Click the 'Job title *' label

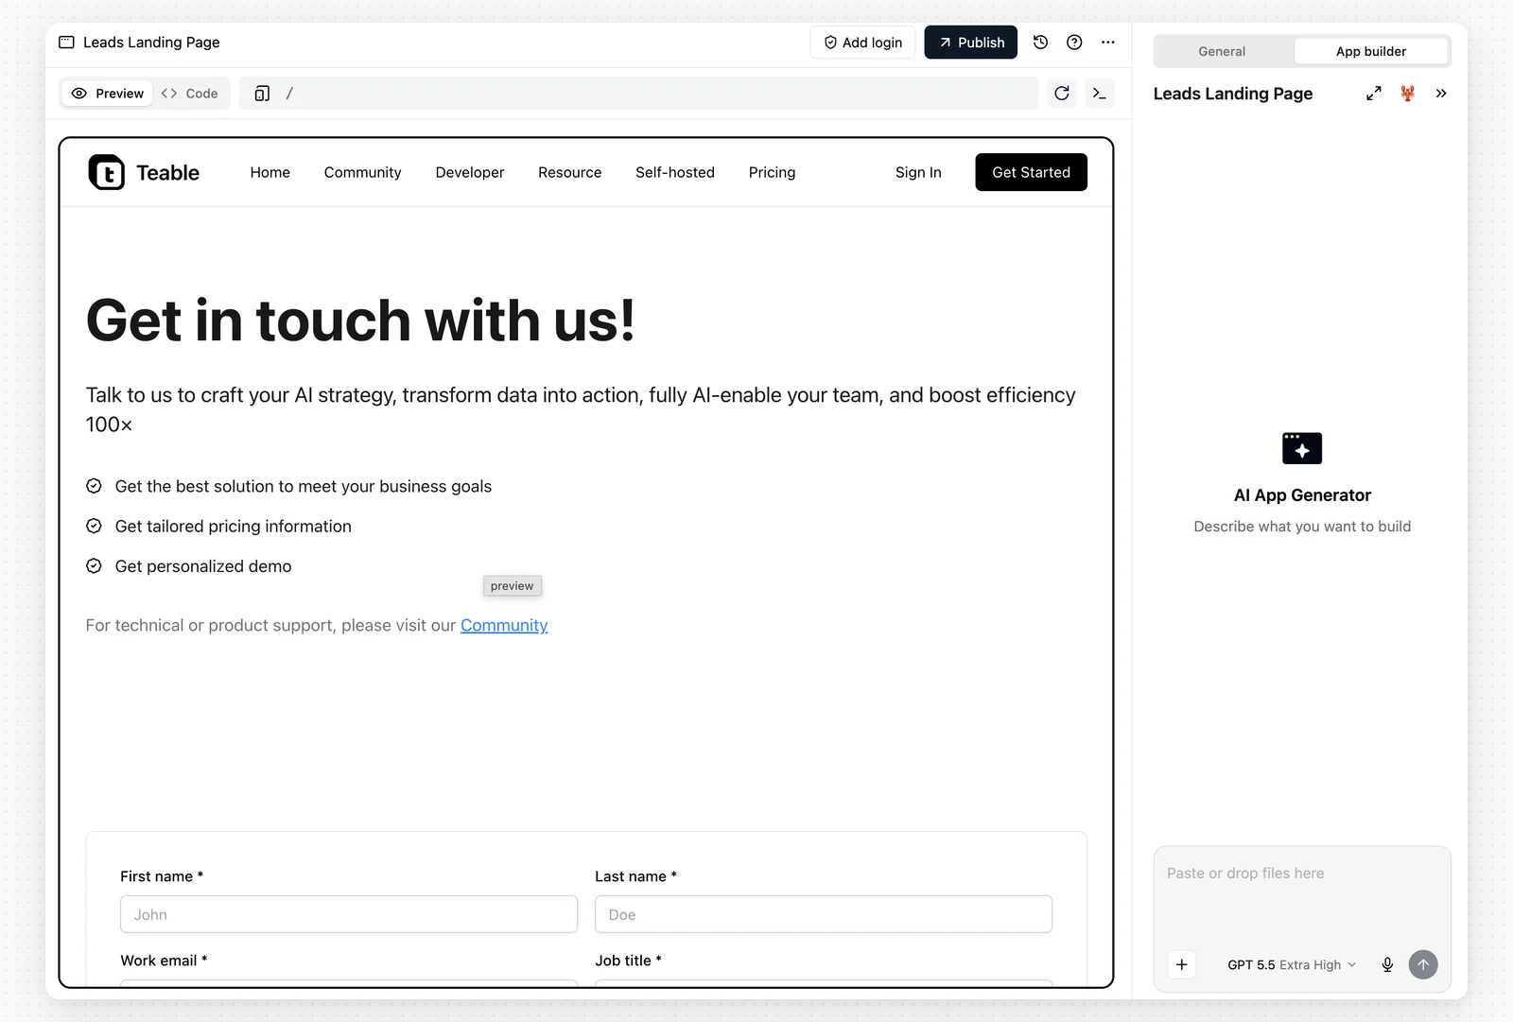coord(628,961)
